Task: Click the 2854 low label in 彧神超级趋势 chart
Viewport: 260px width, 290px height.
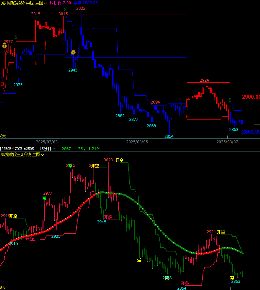Action: [169, 136]
